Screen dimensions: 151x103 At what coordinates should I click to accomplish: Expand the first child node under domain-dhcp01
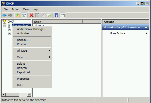click(9, 30)
